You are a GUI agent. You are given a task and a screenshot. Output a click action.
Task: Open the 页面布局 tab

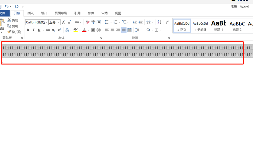pos(61,13)
